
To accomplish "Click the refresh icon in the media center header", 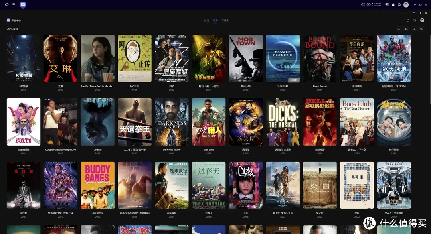I will coord(408,20).
